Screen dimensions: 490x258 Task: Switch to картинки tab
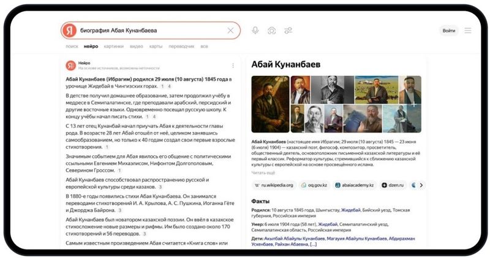point(114,46)
